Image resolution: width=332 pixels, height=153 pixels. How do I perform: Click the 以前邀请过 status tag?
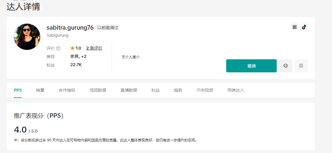click(108, 28)
